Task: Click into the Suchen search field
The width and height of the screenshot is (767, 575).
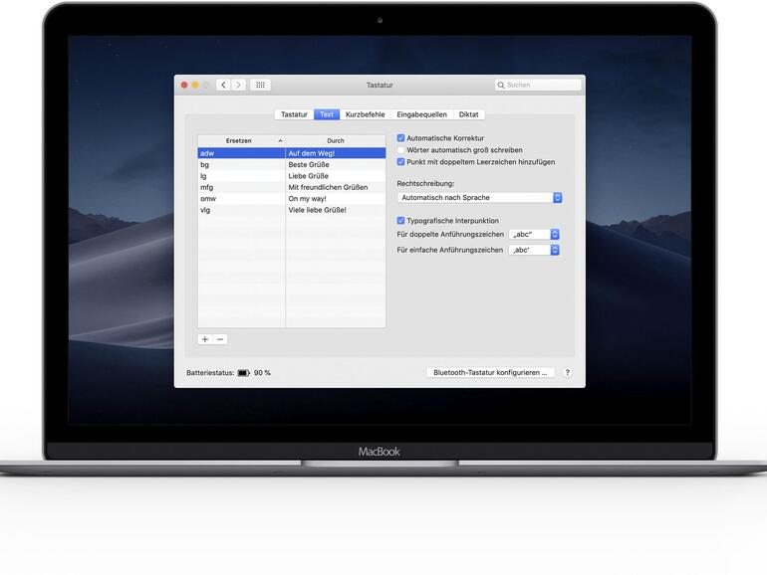Action: pyautogui.click(x=538, y=85)
